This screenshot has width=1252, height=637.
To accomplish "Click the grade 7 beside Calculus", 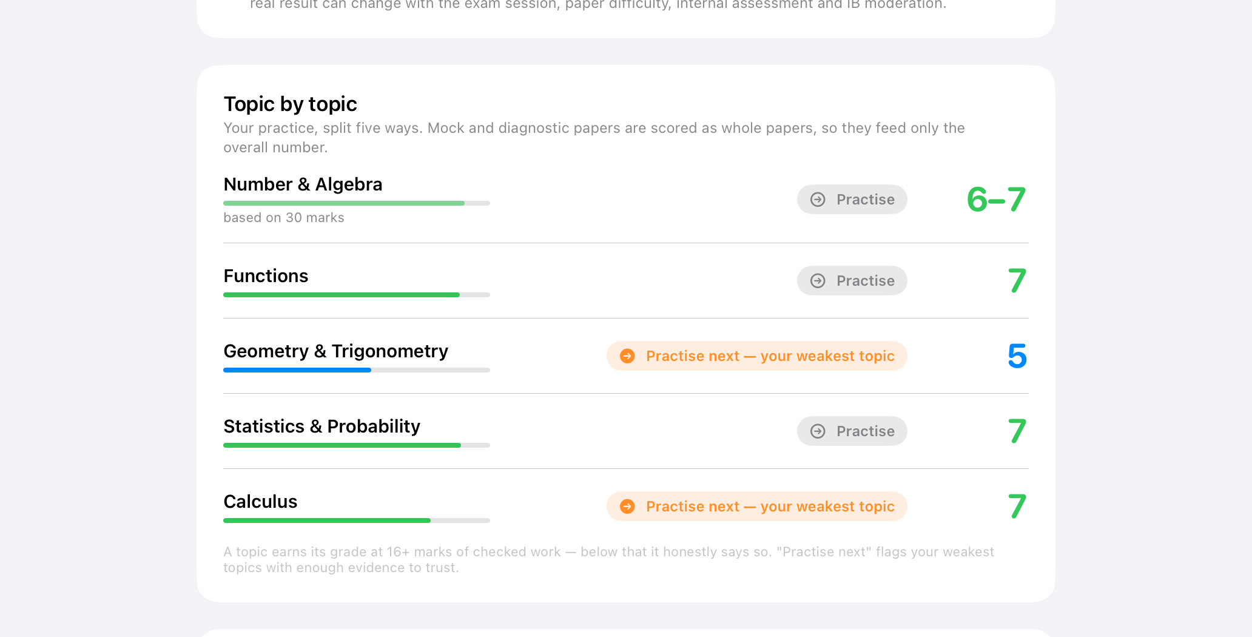I will pyautogui.click(x=1017, y=507).
